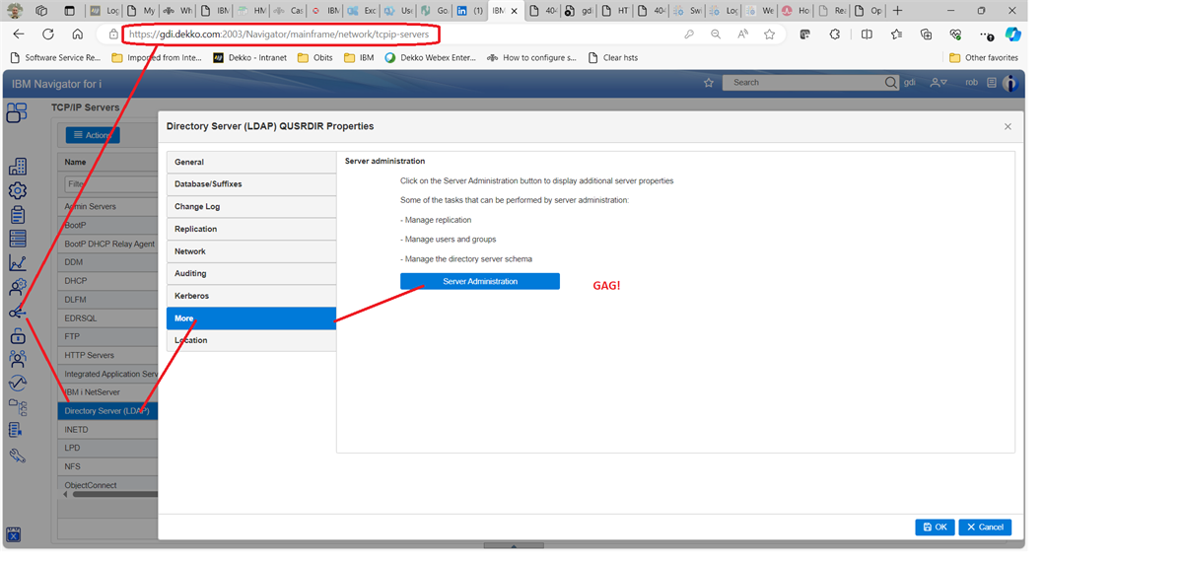The height and width of the screenshot is (563, 1183).
Task: Open the Actions dropdown button in TCP/IP Servers
Action: click(93, 135)
